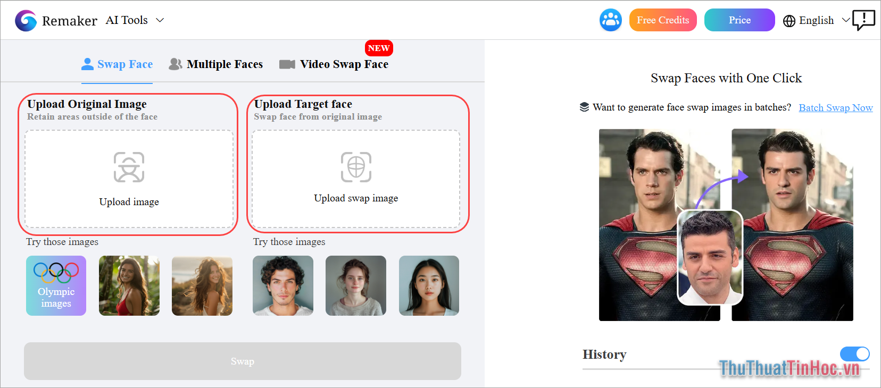The image size is (881, 388).
Task: Click the Upload image face-scan icon
Action: click(x=129, y=167)
